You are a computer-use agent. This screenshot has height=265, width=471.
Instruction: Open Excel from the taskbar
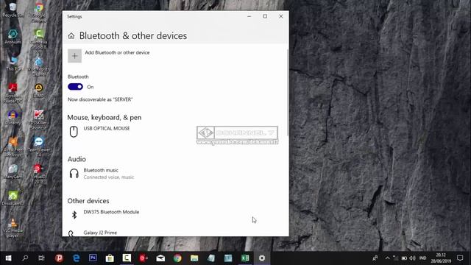245,258
